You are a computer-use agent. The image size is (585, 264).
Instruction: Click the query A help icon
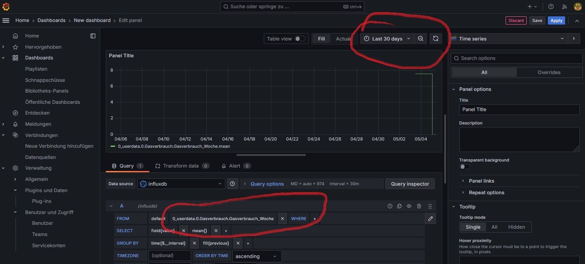[390, 206]
